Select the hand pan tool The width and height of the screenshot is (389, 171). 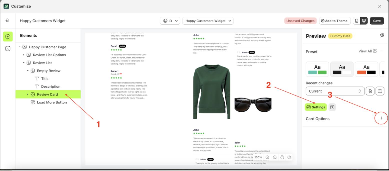tap(282, 157)
